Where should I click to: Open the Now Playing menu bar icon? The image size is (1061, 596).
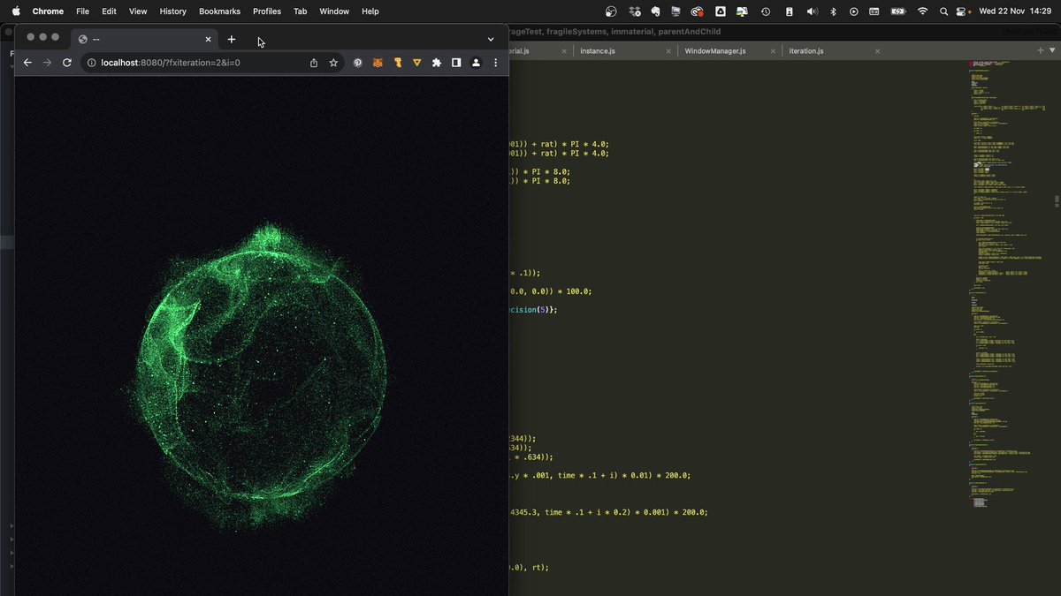pyautogui.click(x=853, y=11)
